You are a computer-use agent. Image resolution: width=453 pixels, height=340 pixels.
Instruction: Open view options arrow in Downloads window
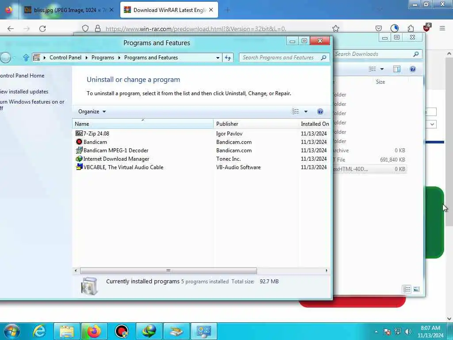coord(382,69)
